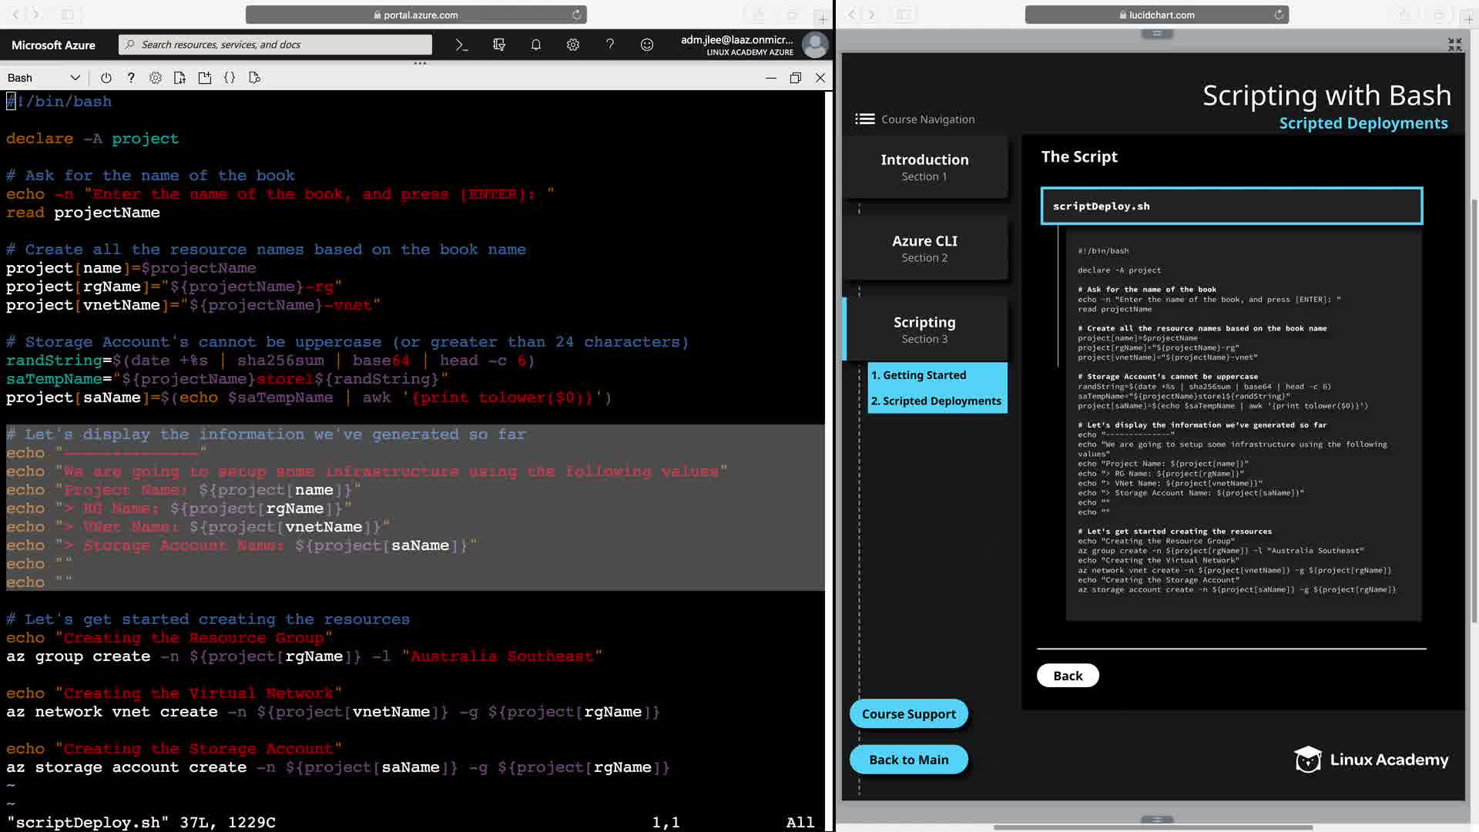Open the Cloud Shell editor braces icon
Image resolution: width=1479 pixels, height=832 pixels.
tap(230, 78)
